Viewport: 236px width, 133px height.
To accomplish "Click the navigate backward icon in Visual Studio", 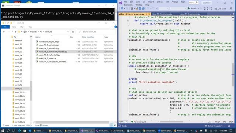I will click(x=122, y=8).
